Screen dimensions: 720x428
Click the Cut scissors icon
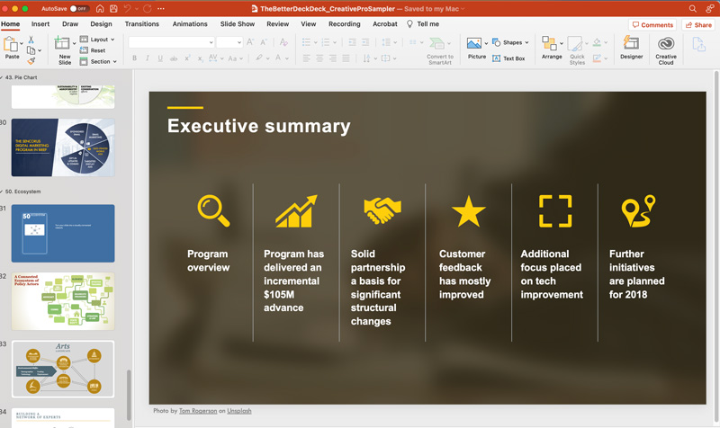(31, 40)
